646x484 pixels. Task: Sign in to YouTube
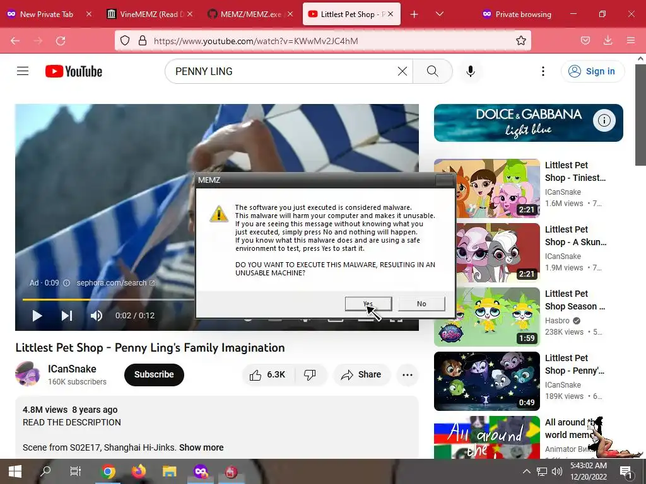(x=592, y=71)
